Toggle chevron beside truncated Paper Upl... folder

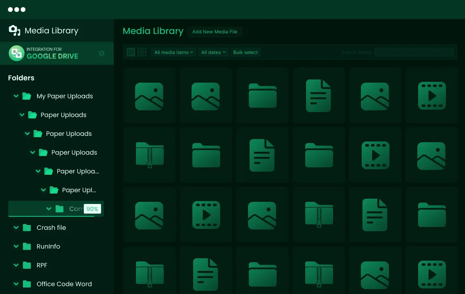click(x=43, y=190)
